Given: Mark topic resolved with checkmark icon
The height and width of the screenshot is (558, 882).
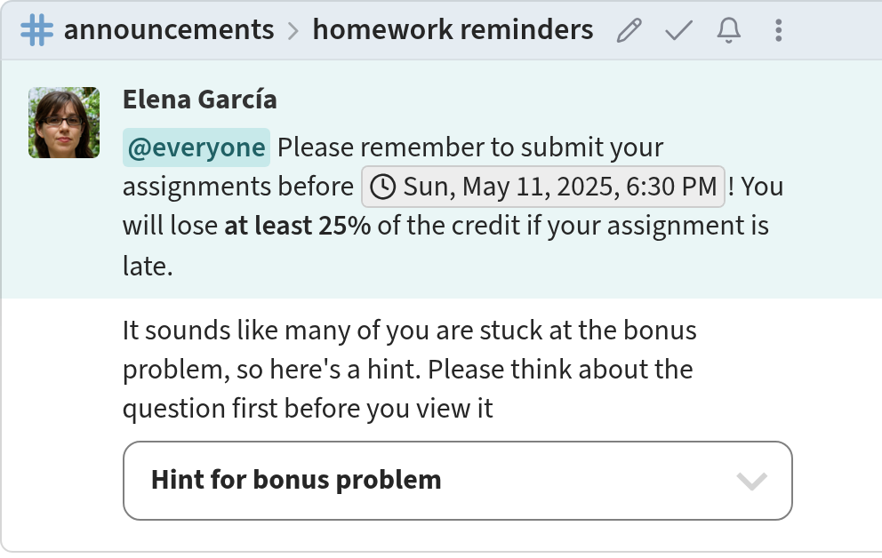Looking at the screenshot, I should click(x=678, y=30).
